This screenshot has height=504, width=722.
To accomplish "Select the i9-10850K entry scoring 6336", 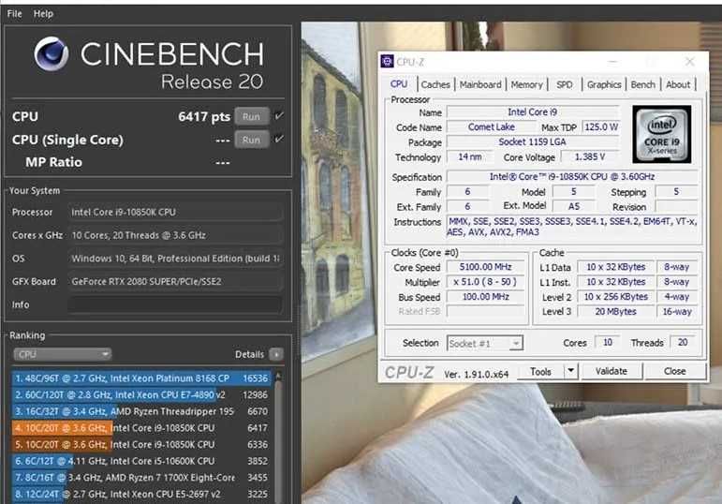I will click(140, 445).
